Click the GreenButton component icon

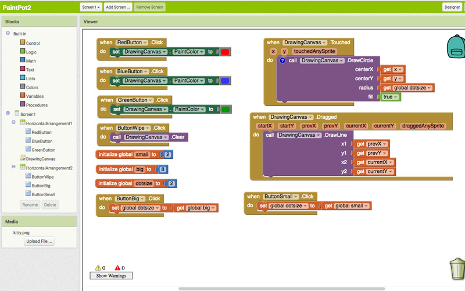tap(28, 150)
